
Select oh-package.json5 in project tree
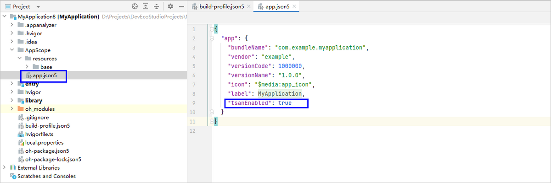click(x=47, y=151)
